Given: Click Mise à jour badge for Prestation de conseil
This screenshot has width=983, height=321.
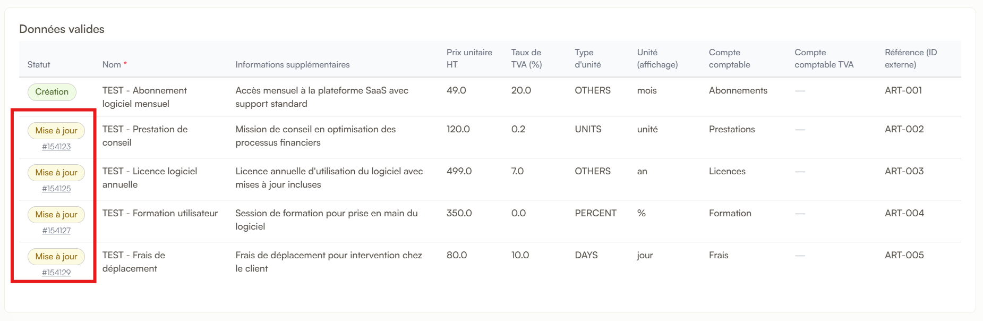Looking at the screenshot, I should (x=56, y=131).
